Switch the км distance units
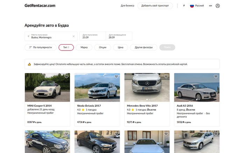This screenshot has height=153, width=245. coord(210,6)
